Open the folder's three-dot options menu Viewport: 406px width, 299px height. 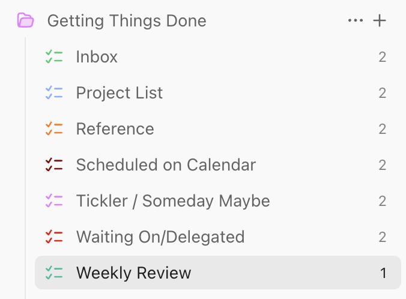coord(356,21)
